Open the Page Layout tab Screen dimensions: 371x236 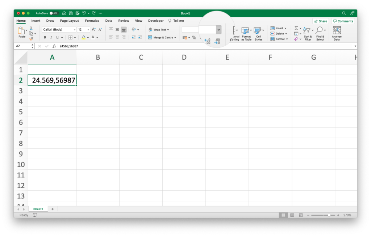[x=69, y=21]
